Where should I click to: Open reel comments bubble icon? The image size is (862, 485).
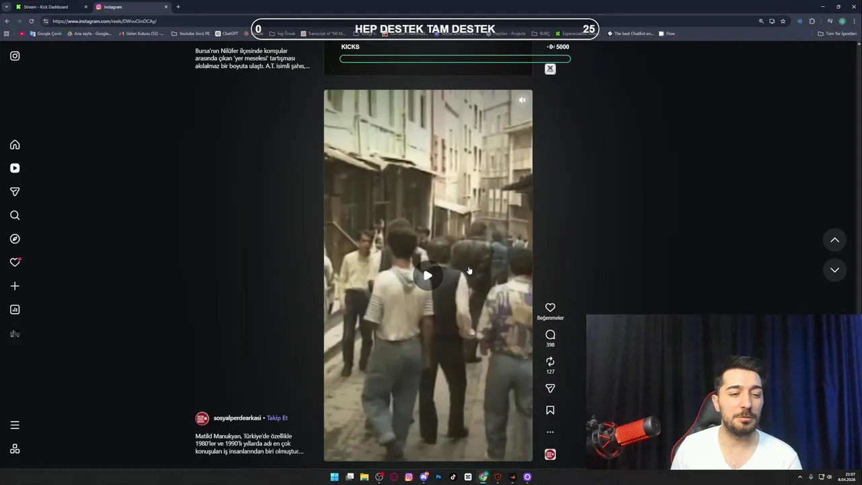pos(550,335)
